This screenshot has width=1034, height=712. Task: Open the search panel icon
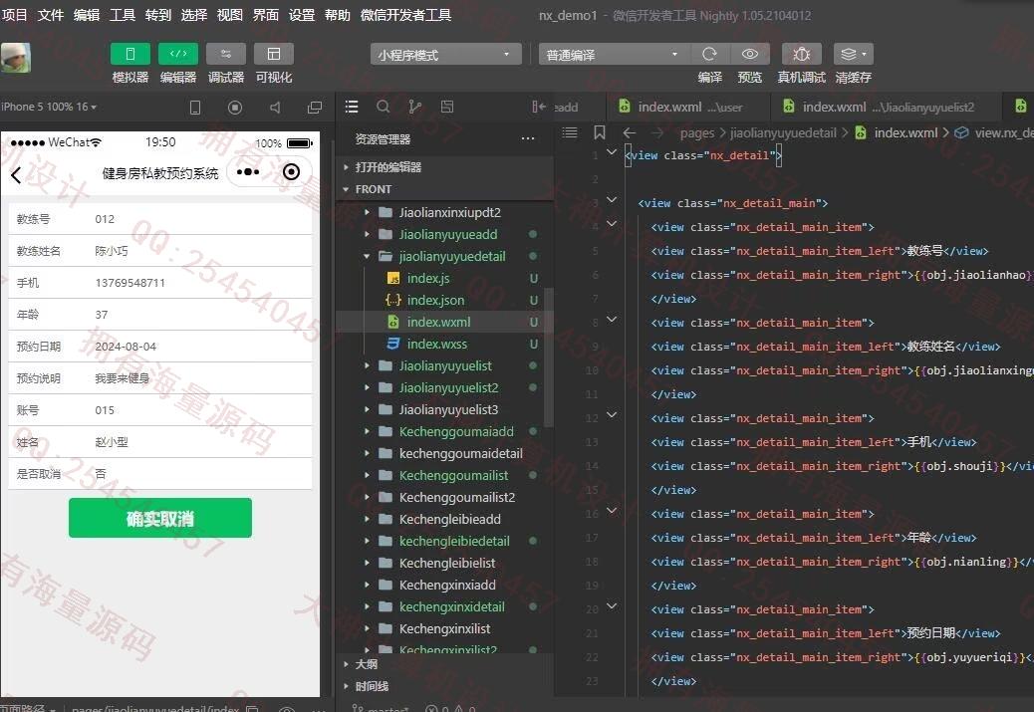point(384,107)
